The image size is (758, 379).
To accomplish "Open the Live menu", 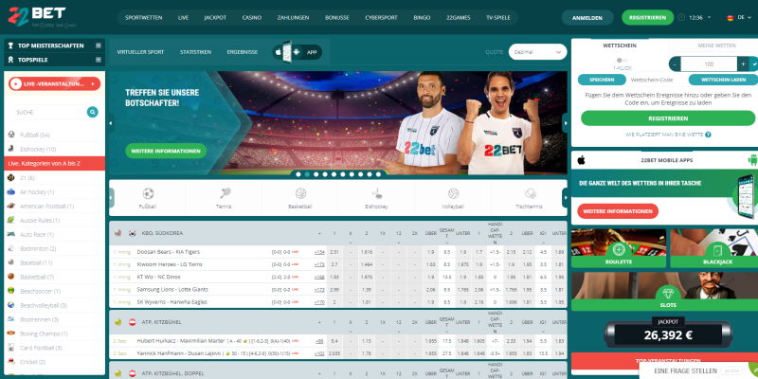I will (x=183, y=18).
